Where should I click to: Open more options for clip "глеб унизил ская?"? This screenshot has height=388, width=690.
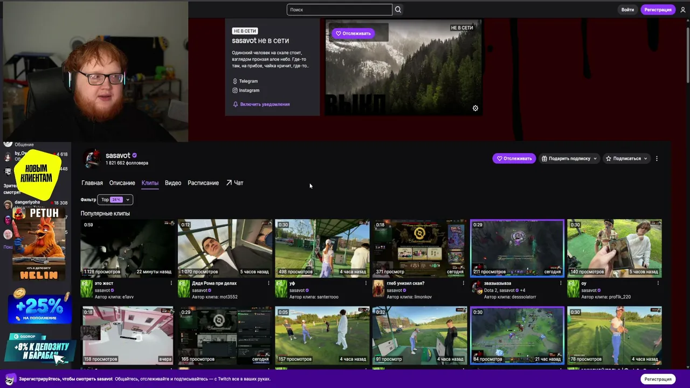click(463, 283)
